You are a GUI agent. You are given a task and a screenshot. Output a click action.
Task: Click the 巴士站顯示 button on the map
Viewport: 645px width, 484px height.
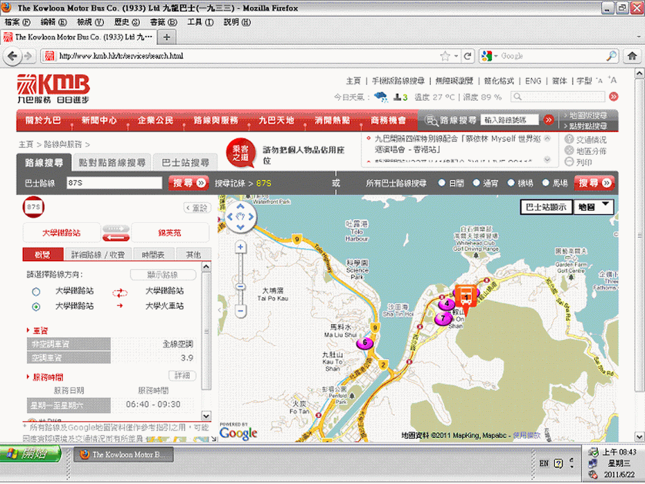546,207
